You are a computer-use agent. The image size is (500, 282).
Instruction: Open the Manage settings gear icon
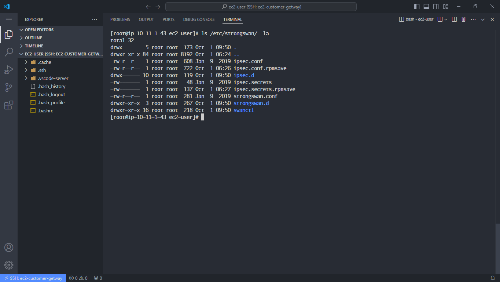click(9, 265)
